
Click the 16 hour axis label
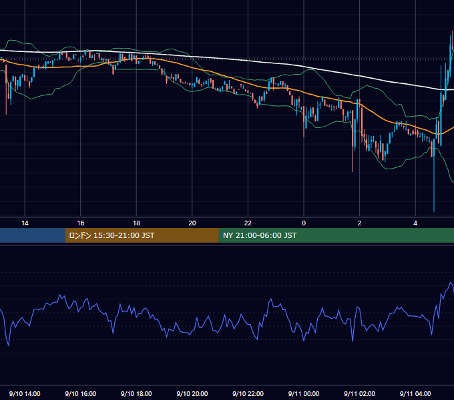(x=81, y=223)
